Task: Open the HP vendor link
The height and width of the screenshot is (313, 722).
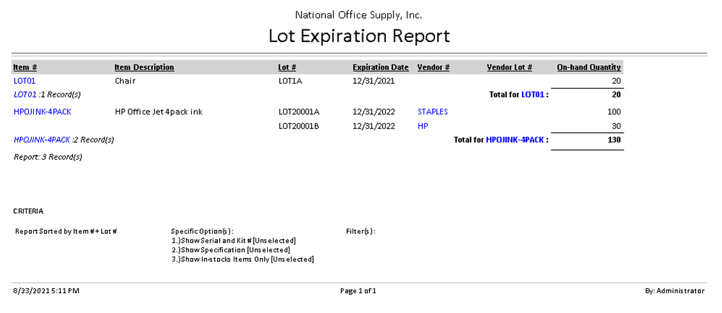Action: coord(423,126)
